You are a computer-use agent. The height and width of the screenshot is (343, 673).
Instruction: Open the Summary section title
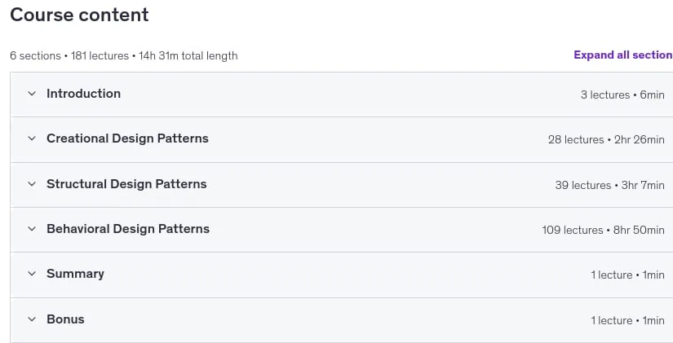click(x=76, y=274)
